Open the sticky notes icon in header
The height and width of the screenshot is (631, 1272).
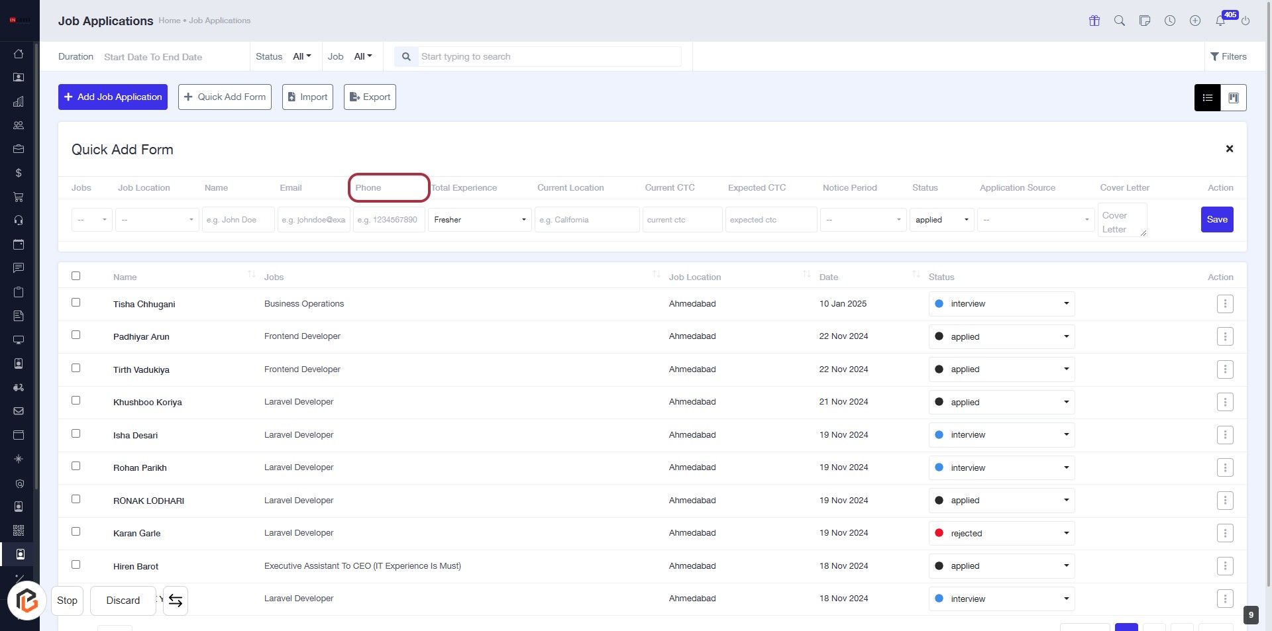(1145, 21)
